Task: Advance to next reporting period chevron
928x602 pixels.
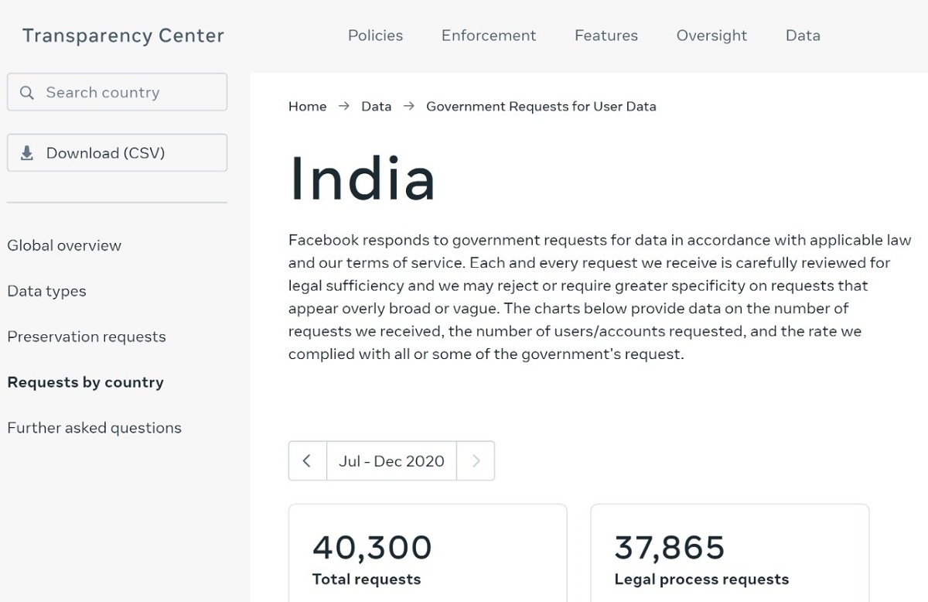Action: pos(476,461)
